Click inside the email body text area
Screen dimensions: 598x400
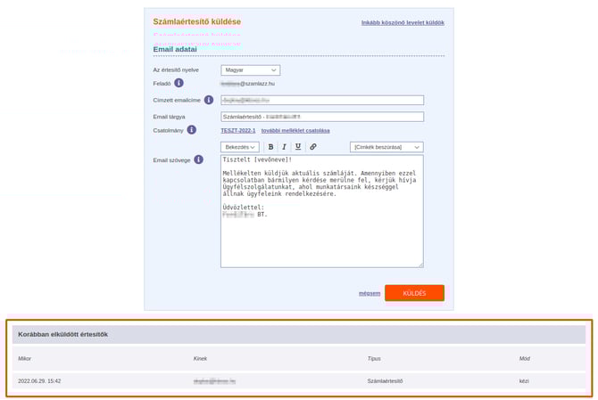[321, 232]
